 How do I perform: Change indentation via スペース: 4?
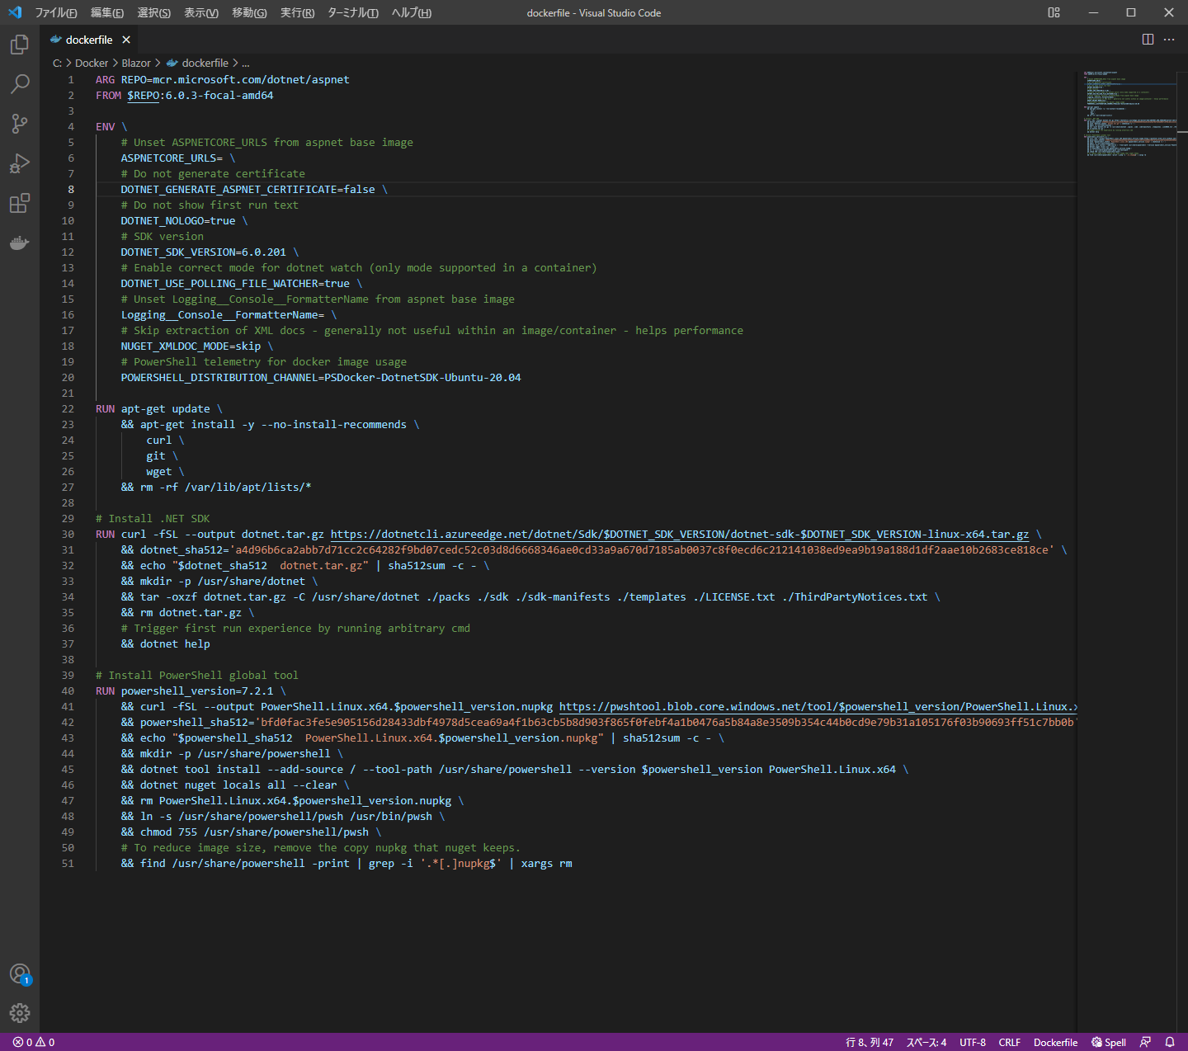click(x=926, y=1042)
